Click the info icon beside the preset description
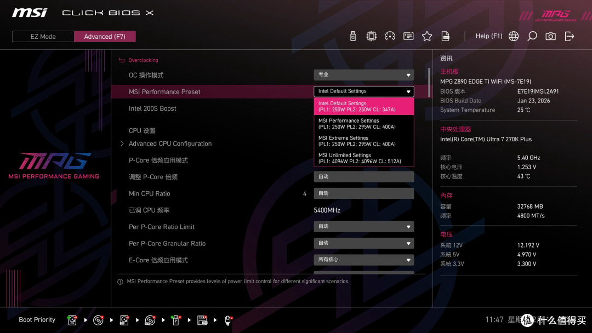This screenshot has width=592, height=333. (x=120, y=282)
